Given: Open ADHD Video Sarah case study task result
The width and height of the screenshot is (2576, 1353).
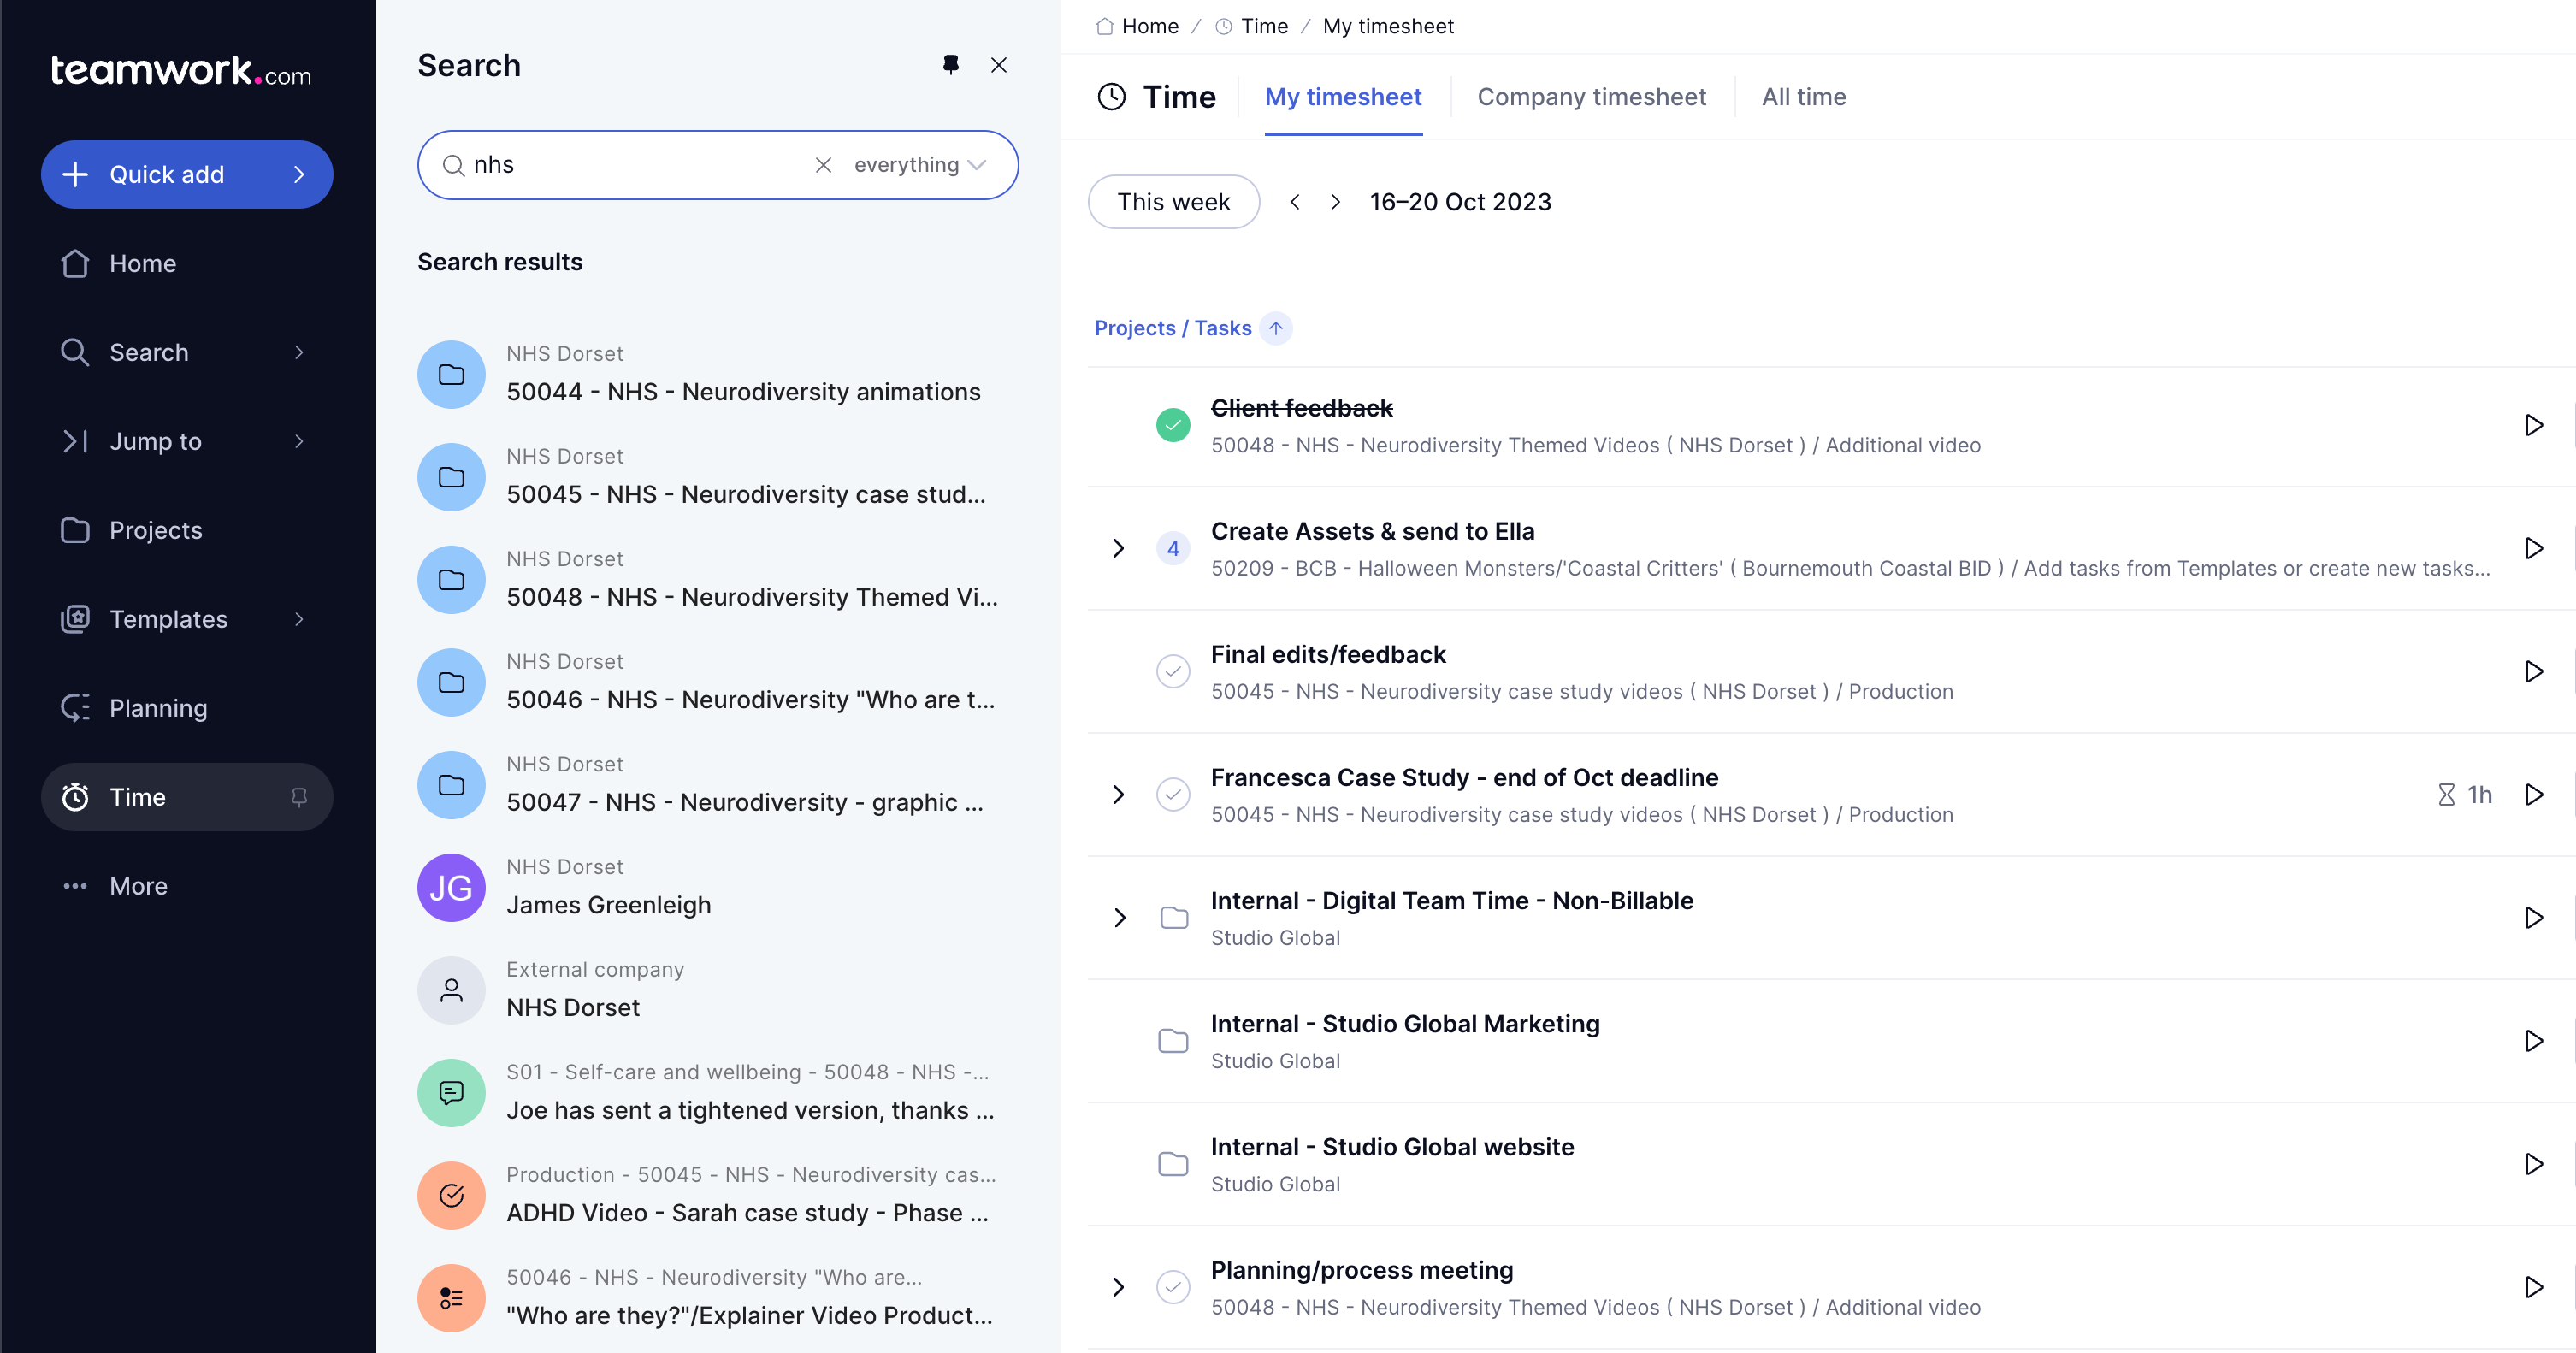Looking at the screenshot, I should click(717, 1195).
